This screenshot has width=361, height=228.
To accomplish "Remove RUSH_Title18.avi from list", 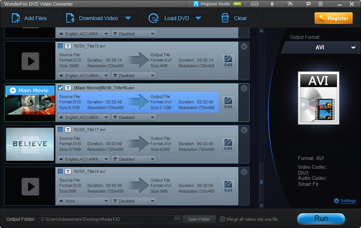I will (x=244, y=172).
